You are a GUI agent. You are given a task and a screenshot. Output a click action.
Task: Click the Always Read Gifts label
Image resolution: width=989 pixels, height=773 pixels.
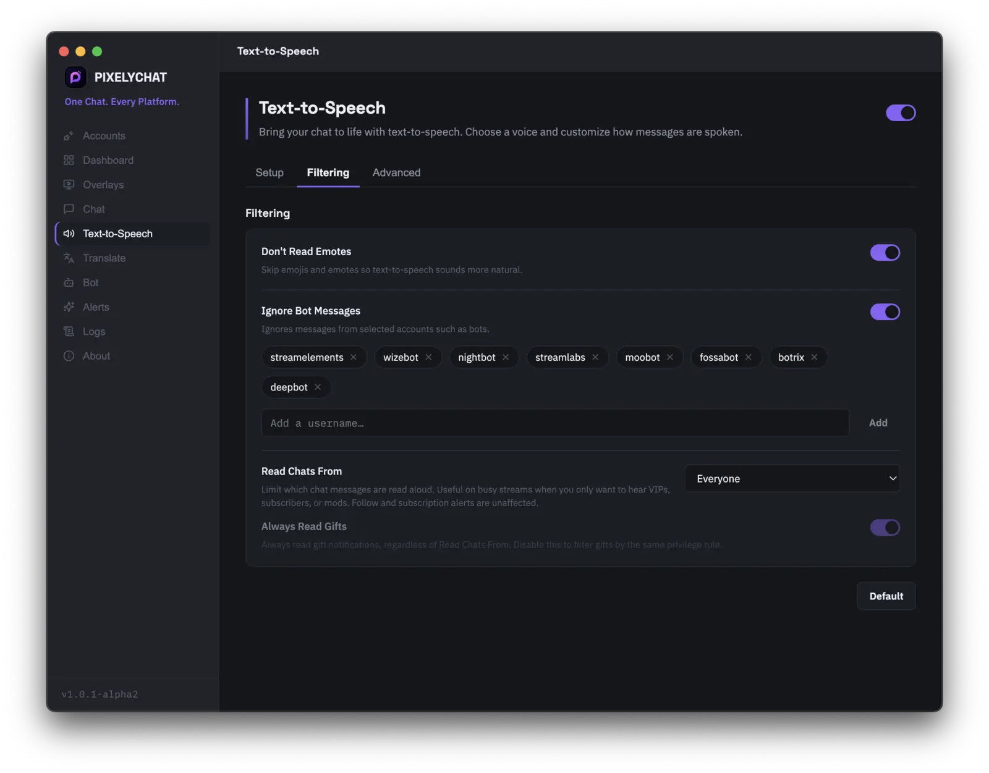coord(304,526)
